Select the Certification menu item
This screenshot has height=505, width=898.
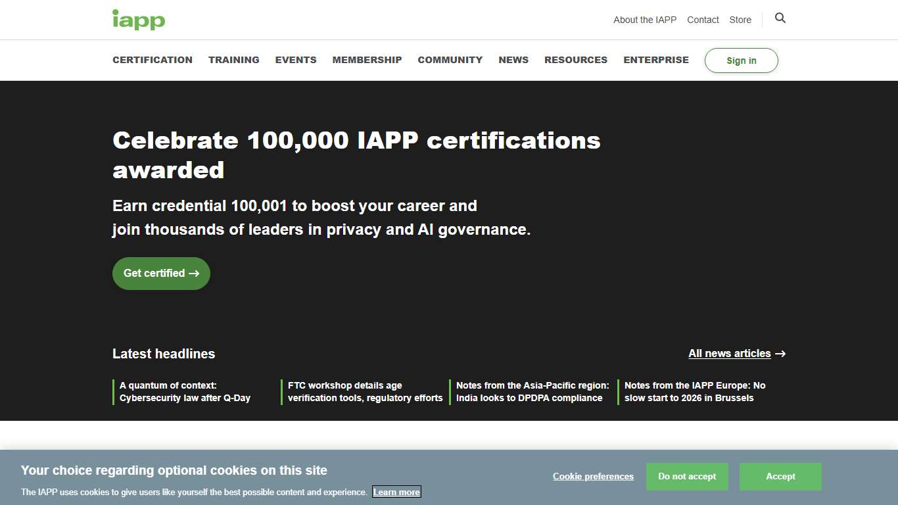click(152, 60)
